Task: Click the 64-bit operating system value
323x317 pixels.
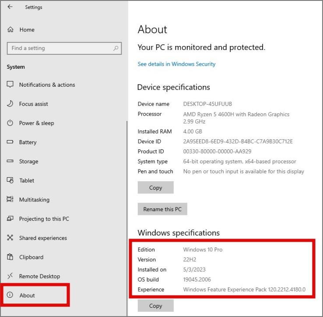Action: click(239, 162)
